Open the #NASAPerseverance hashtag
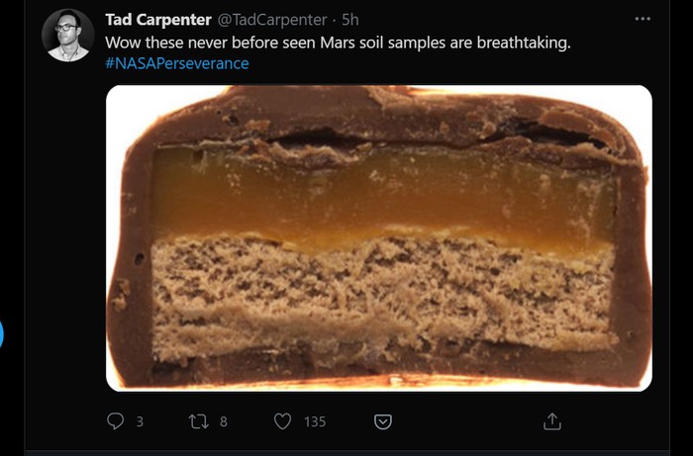 click(177, 63)
